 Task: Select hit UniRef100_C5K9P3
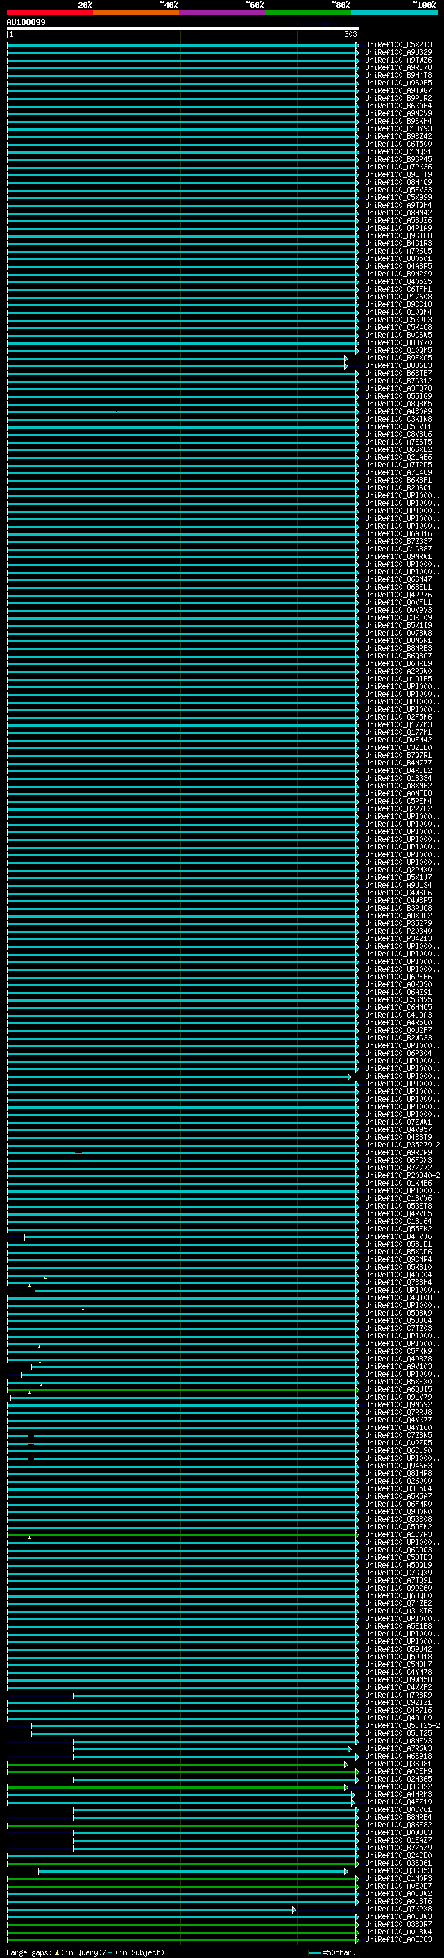(x=398, y=320)
